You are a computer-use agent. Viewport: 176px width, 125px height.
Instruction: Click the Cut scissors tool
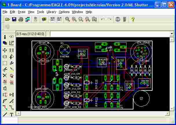coord(5,69)
